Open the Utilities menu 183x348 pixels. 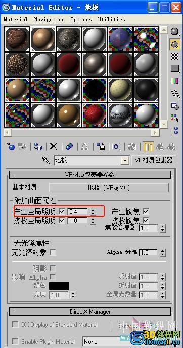tap(111, 20)
